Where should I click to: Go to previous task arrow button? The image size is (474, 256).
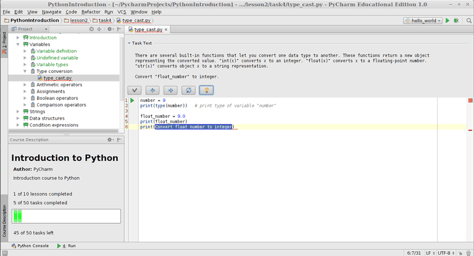pos(152,90)
